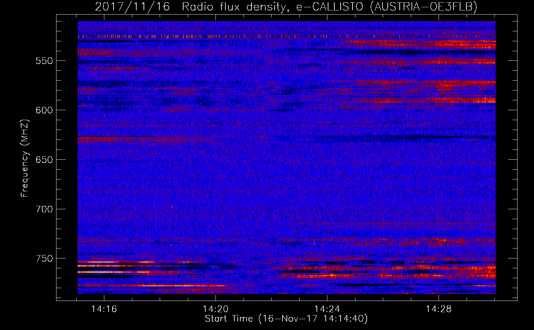Click the 550 frequency tick label
Viewport: 534px width, 330px height.
(x=44, y=61)
